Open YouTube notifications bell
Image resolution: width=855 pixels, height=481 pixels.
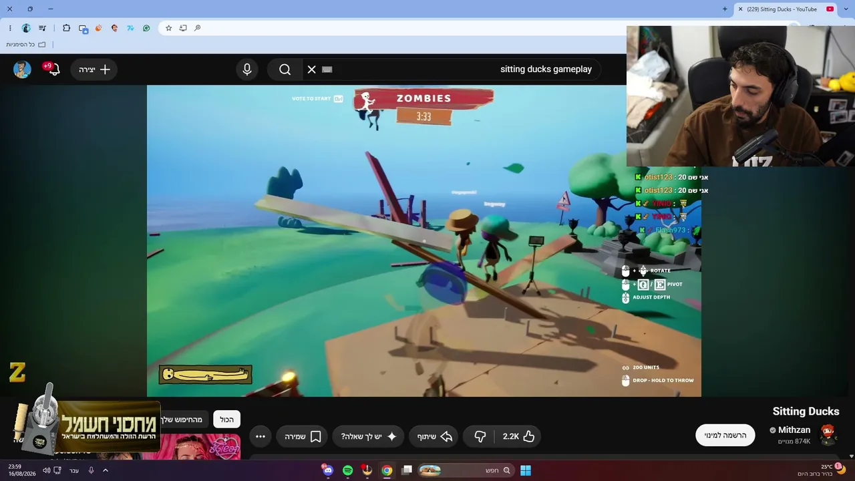point(53,69)
